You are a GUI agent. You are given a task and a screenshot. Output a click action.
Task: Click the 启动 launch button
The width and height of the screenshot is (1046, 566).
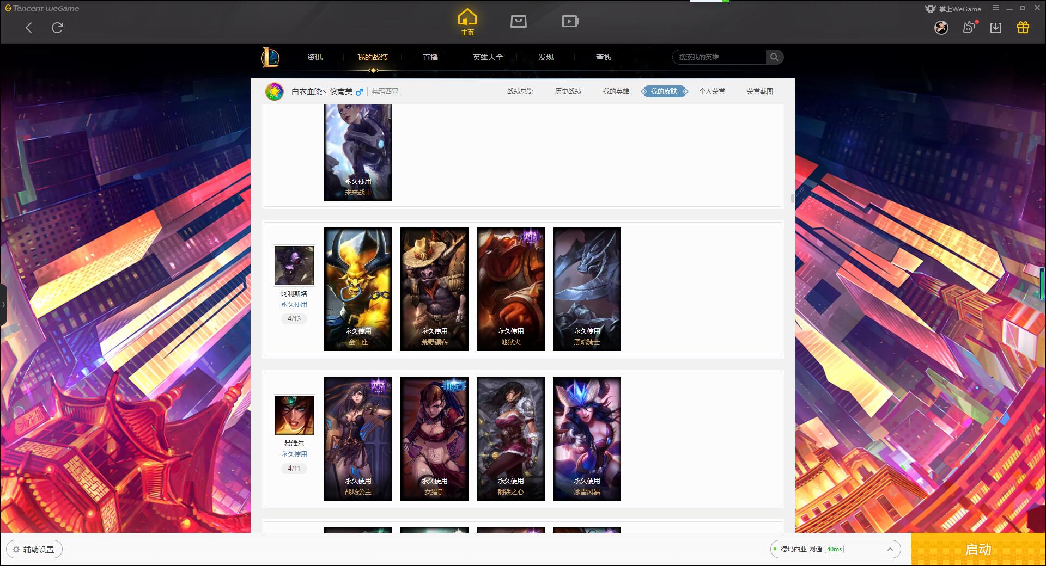978,550
